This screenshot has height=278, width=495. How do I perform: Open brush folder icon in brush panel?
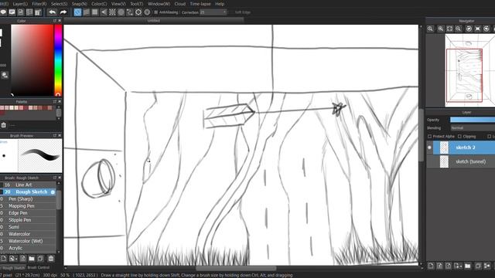pos(32,259)
